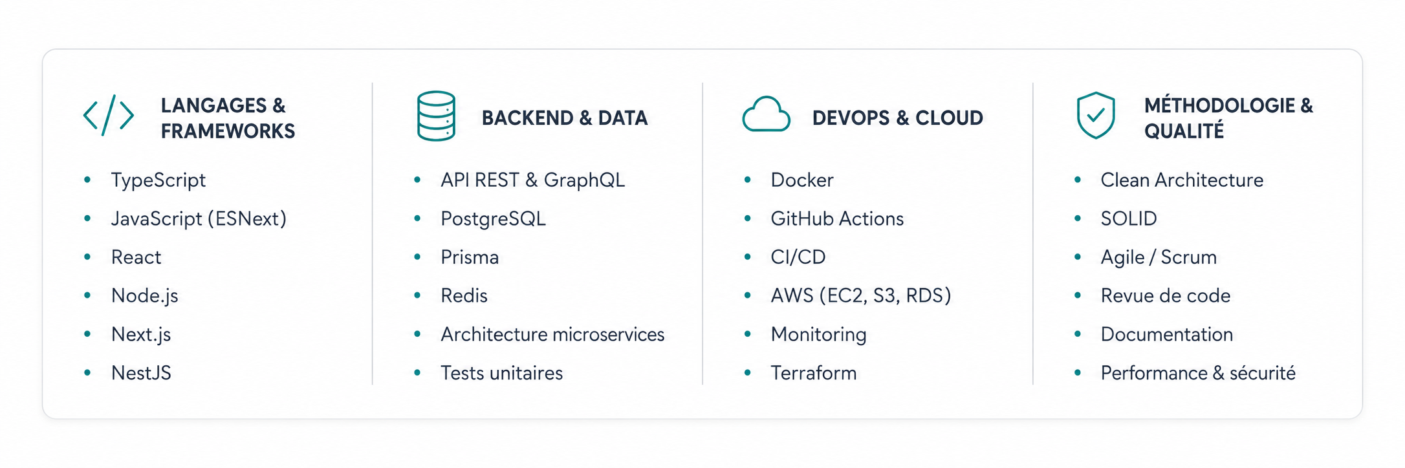Click the GitHub Actions item
The width and height of the screenshot is (1405, 468).
click(x=837, y=218)
